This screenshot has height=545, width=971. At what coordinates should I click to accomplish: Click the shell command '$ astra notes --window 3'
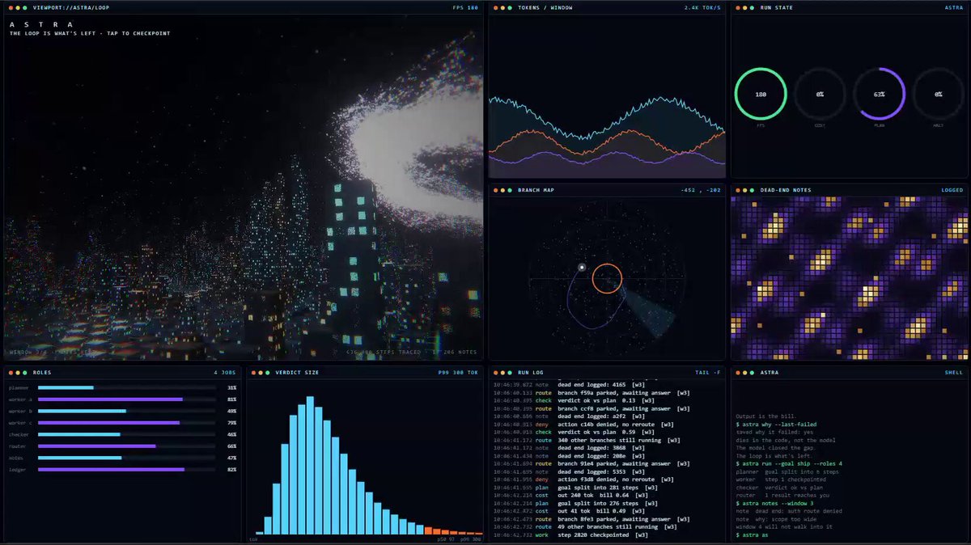773,503
